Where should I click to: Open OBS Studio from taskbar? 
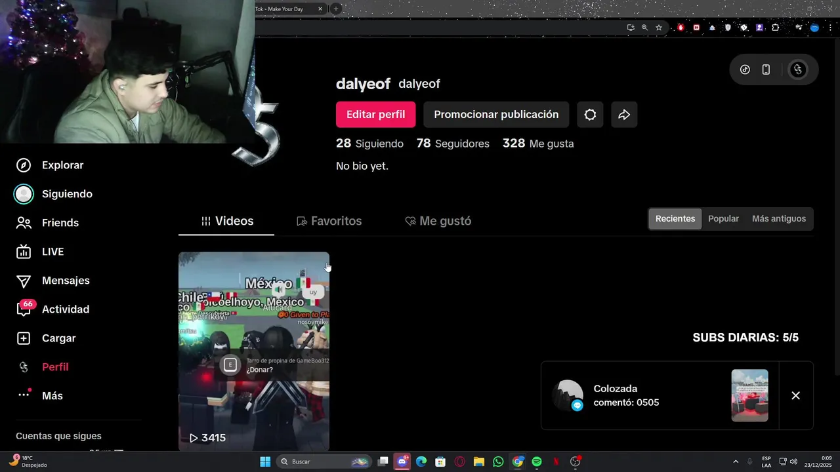(x=576, y=462)
